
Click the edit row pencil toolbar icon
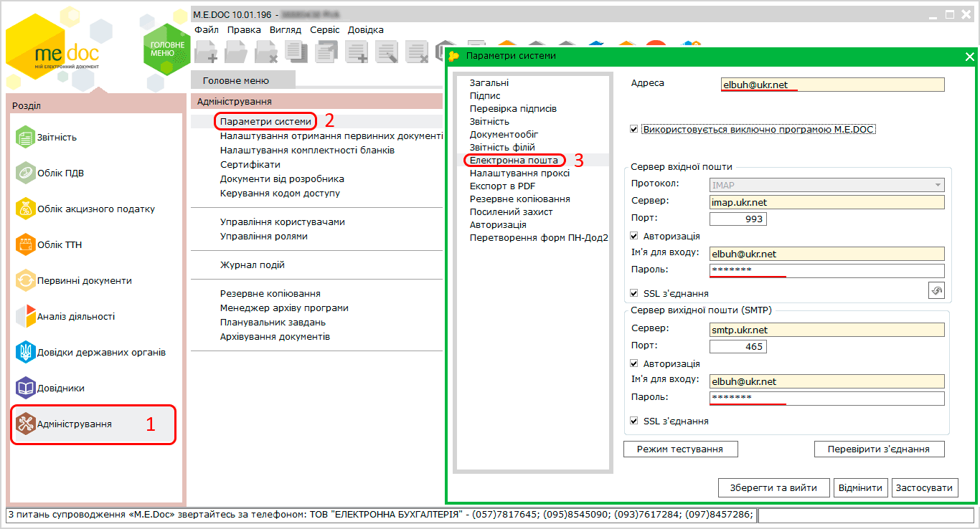[x=387, y=52]
